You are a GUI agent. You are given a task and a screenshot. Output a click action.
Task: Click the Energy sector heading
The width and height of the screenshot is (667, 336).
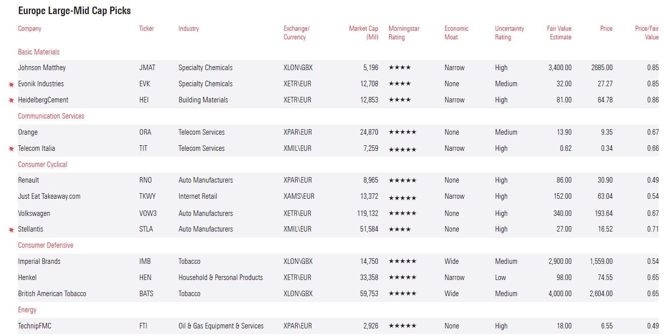(x=27, y=310)
